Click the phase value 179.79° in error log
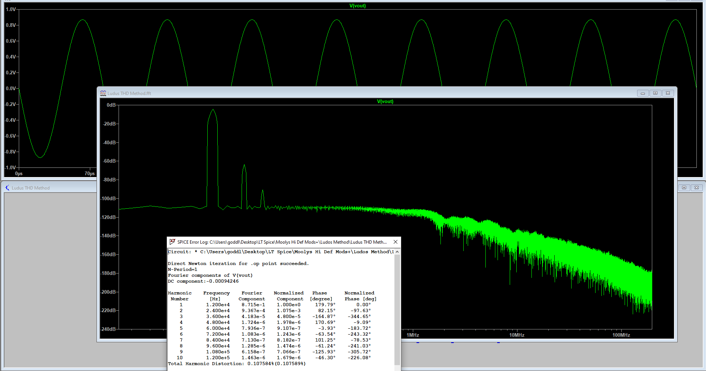Viewport: 706px width, 371px height. pos(325,305)
